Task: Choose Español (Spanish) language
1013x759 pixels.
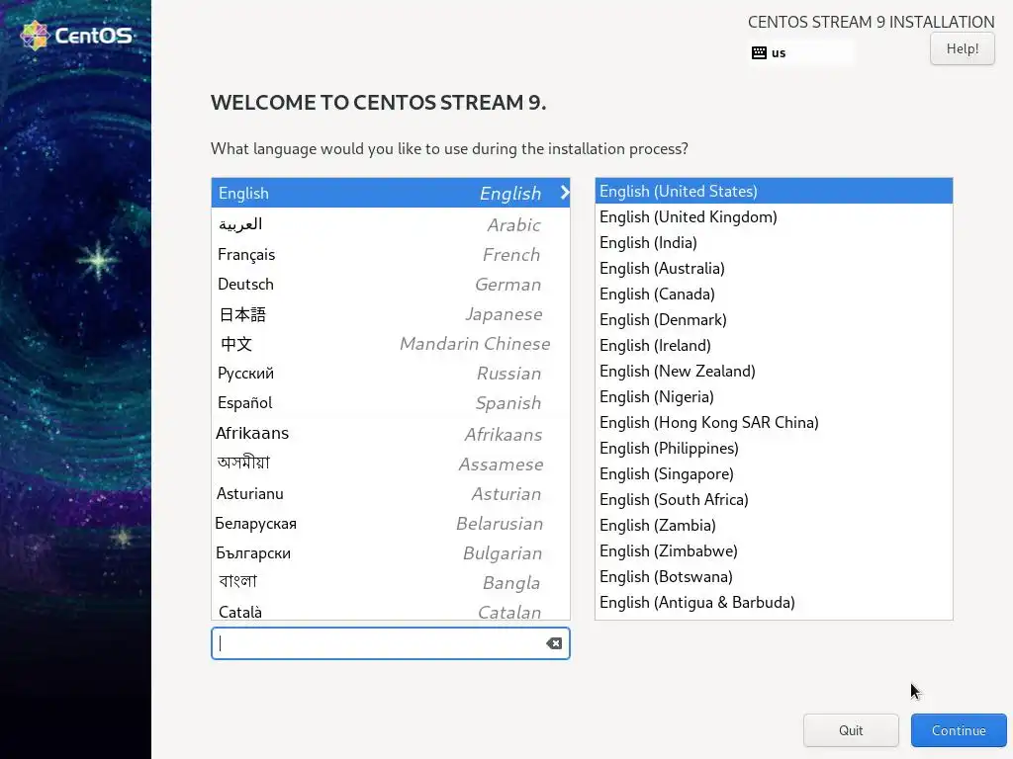Action: [390, 403]
